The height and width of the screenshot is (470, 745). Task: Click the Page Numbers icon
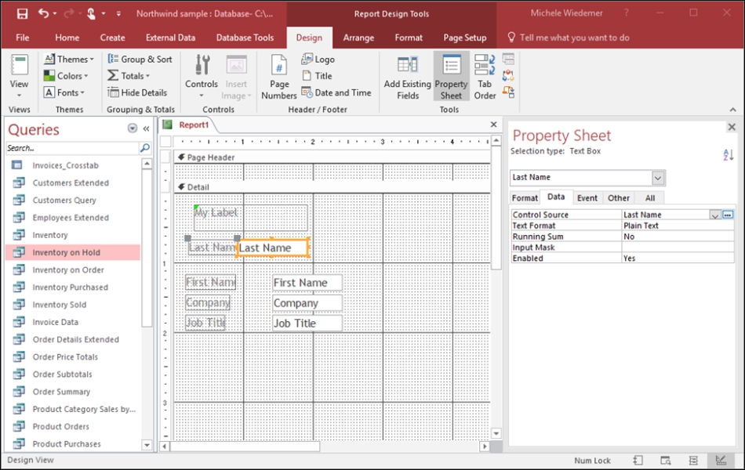tap(279, 76)
